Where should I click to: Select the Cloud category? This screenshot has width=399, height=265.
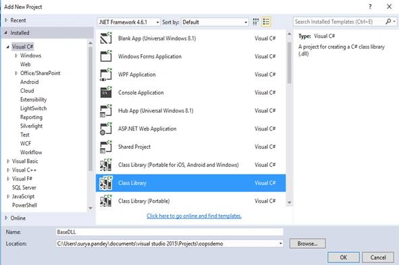pyautogui.click(x=27, y=91)
